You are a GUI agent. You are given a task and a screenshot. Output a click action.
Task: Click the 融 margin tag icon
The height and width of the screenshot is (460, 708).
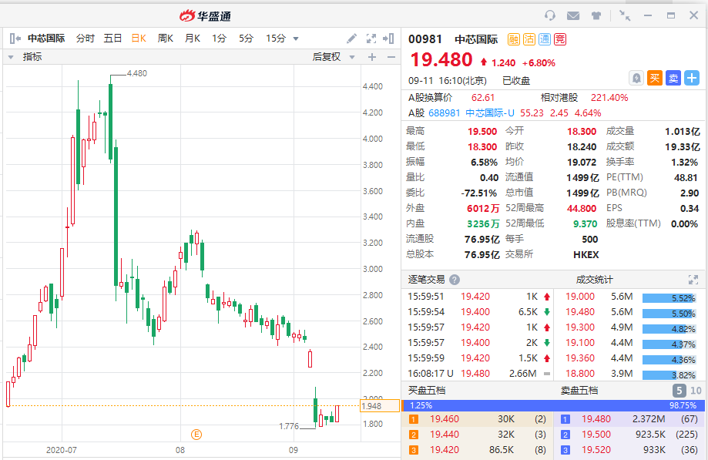pos(514,39)
